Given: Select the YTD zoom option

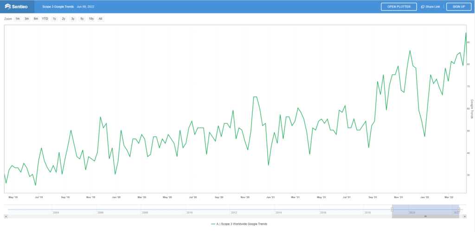Looking at the screenshot, I should (x=45, y=19).
